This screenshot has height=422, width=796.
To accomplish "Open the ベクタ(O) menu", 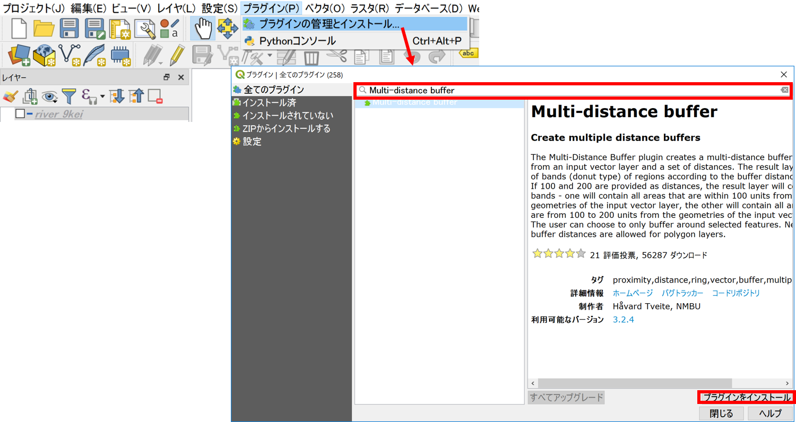I will coord(325,8).
